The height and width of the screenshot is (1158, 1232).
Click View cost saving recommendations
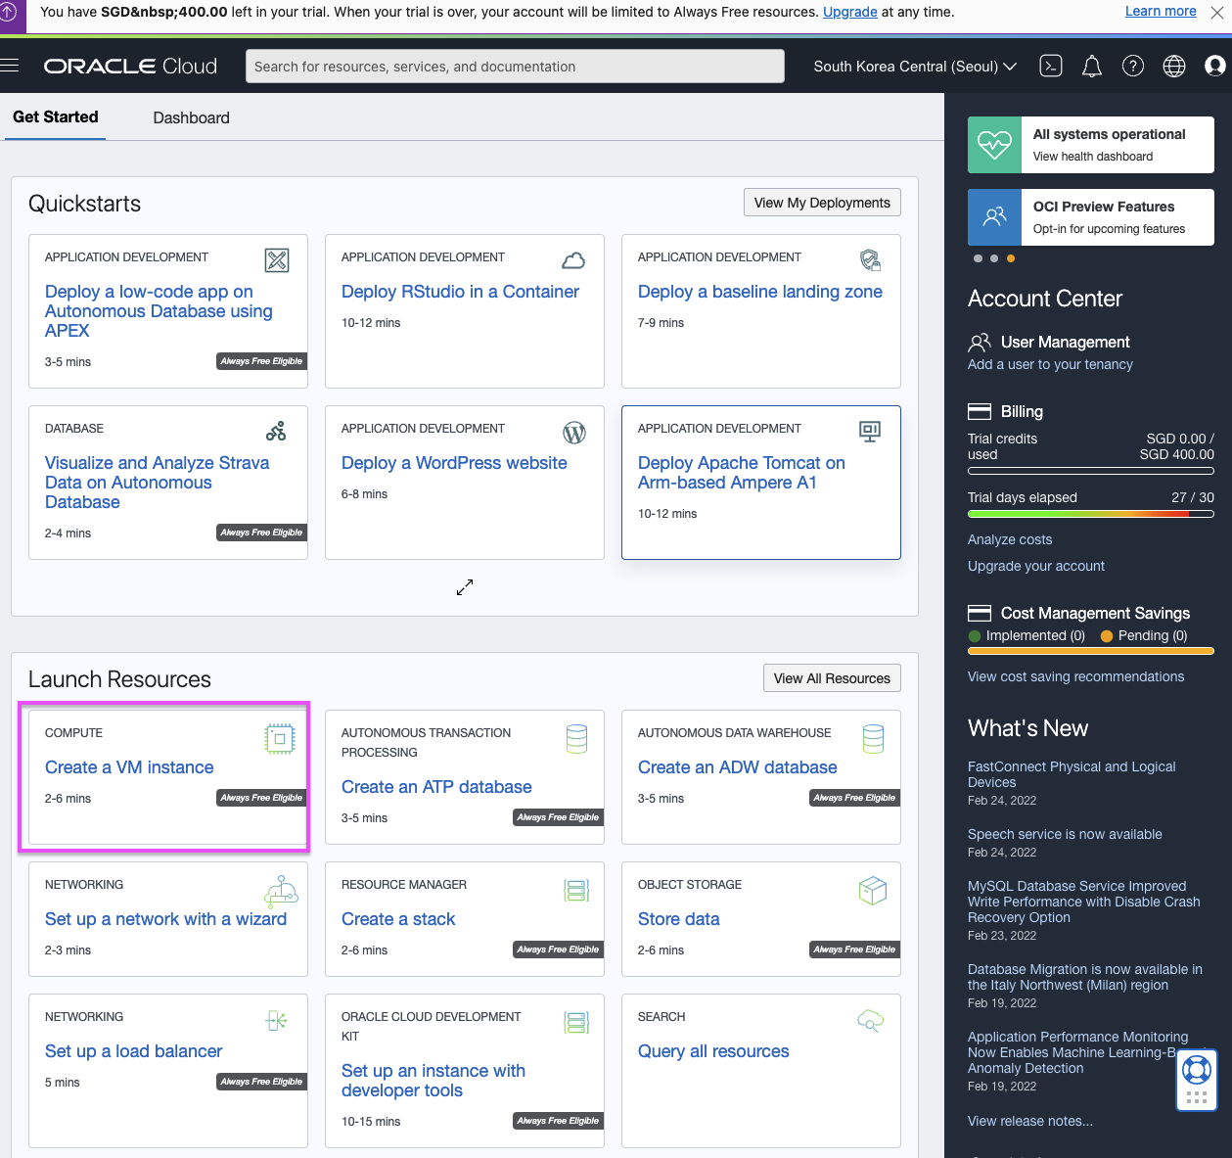point(1075,676)
